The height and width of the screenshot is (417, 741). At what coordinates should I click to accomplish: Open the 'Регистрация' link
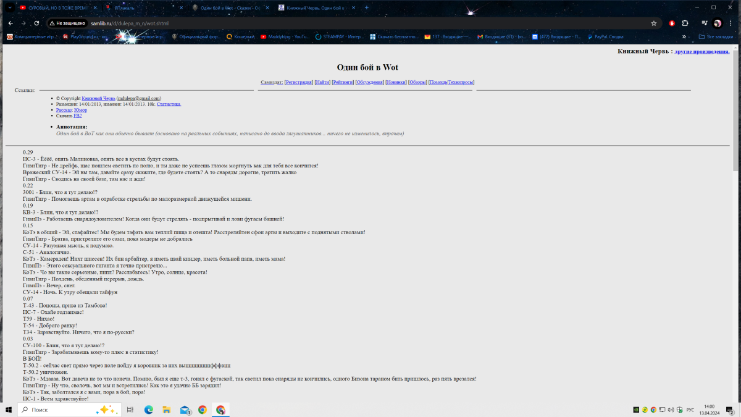[299, 82]
